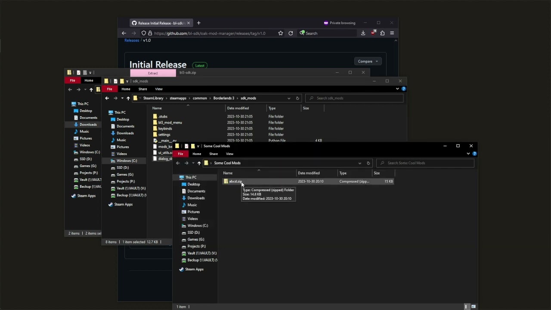The height and width of the screenshot is (310, 551).
Task: Open Pictures in Some Cool Mods sidebar
Action: (x=194, y=212)
